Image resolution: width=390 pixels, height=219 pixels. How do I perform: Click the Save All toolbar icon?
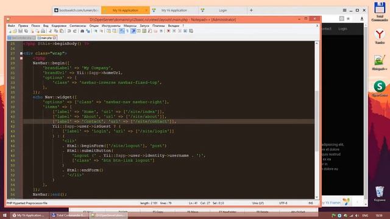tap(26, 31)
